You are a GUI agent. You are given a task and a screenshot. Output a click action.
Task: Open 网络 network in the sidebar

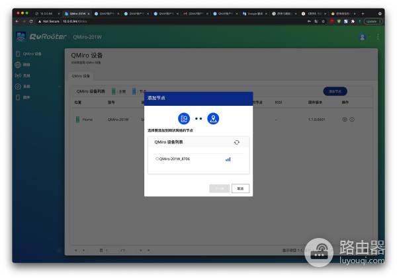pos(26,65)
